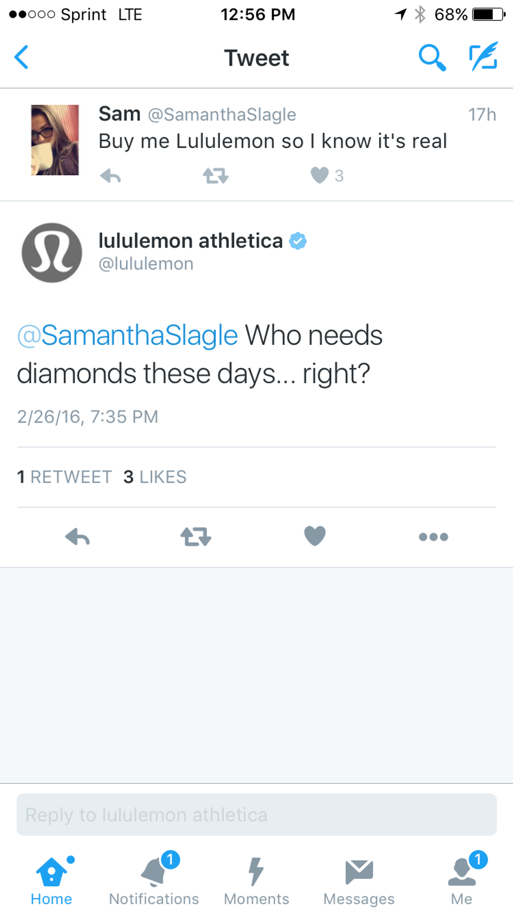Reply to Sam's tweet arrow icon
513x912 pixels.
pyautogui.click(x=110, y=176)
